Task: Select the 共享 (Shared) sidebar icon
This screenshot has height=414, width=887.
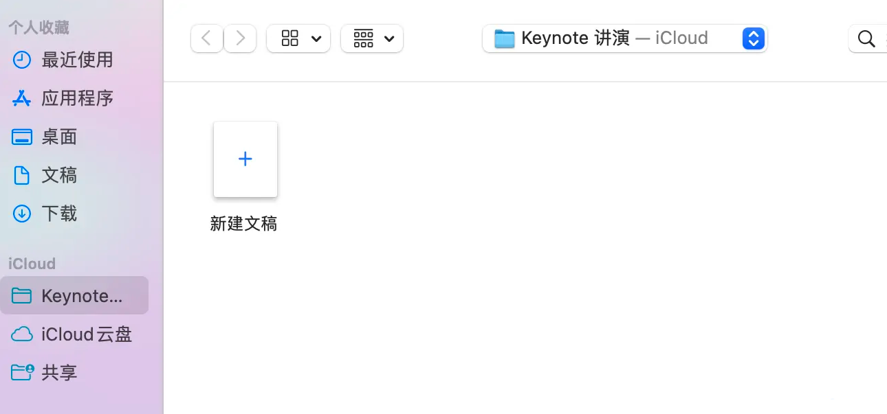Action: pyautogui.click(x=21, y=372)
